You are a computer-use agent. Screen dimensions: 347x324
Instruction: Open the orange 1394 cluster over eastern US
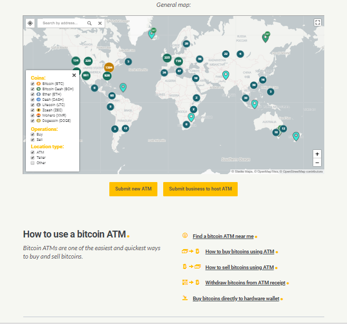[109, 68]
